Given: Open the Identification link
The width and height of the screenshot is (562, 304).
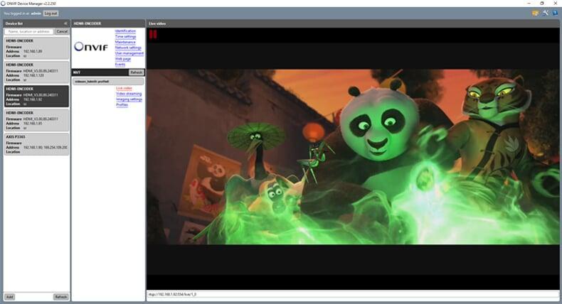Looking at the screenshot, I should point(125,31).
